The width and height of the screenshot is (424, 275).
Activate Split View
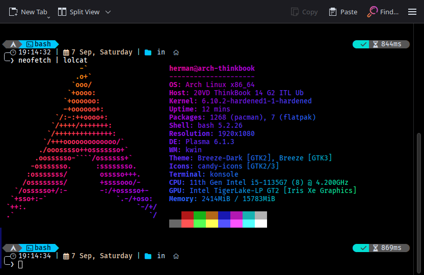(x=78, y=12)
